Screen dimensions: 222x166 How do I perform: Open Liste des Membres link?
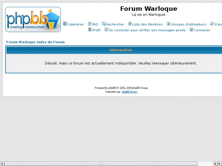tap(147, 24)
